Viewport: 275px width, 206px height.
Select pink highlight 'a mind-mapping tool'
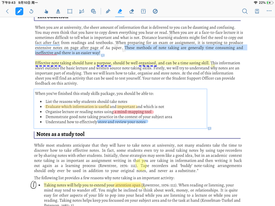[133, 112]
